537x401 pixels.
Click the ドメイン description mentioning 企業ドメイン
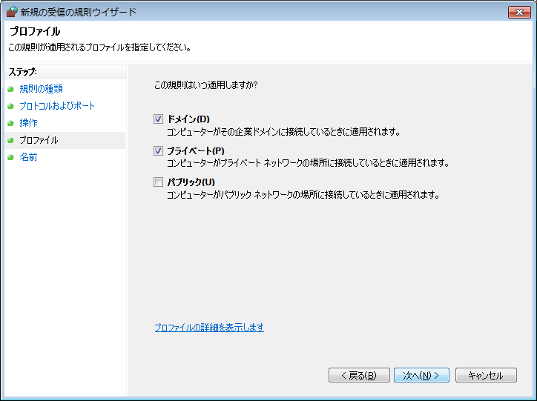[284, 132]
